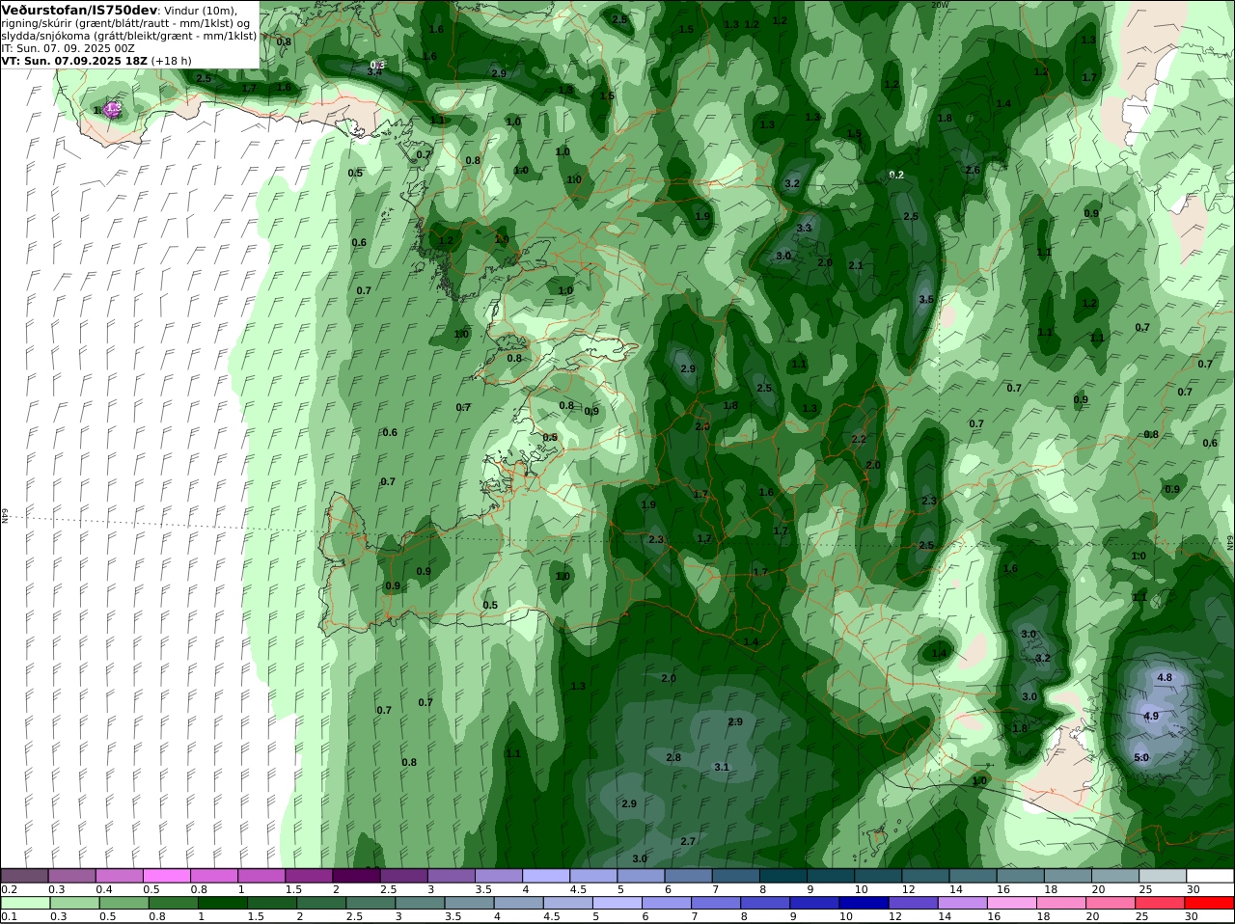This screenshot has width=1235, height=924.
Task: Click the pink-purple snow marker near the top-left corner
Action: coord(113,110)
